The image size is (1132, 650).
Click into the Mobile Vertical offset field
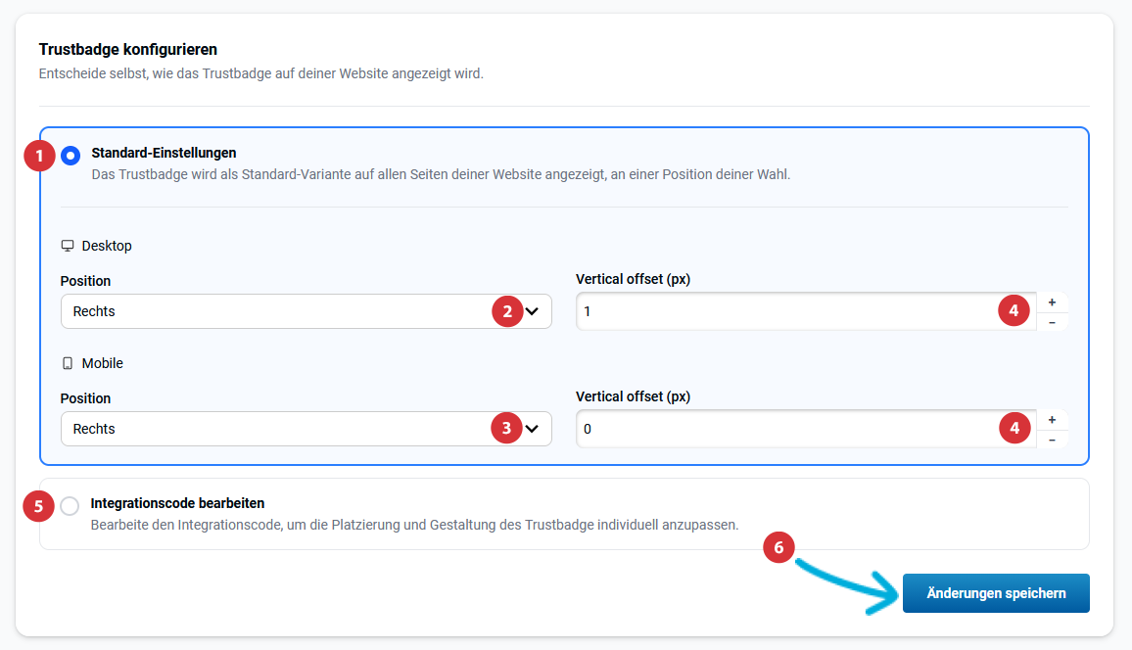pos(783,429)
